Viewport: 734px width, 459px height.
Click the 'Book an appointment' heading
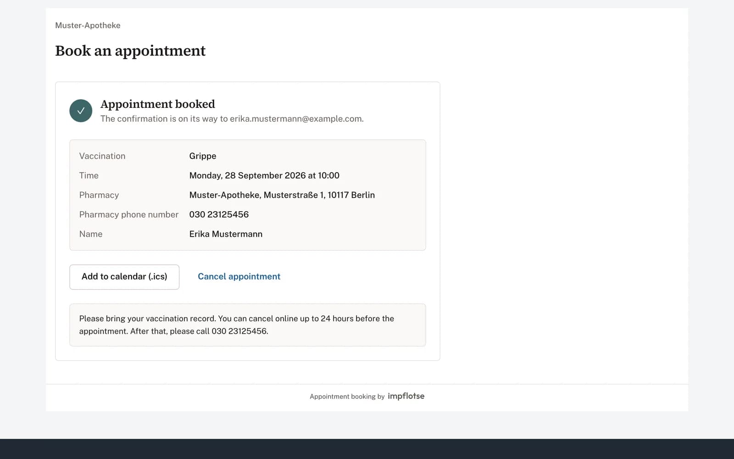coord(130,50)
